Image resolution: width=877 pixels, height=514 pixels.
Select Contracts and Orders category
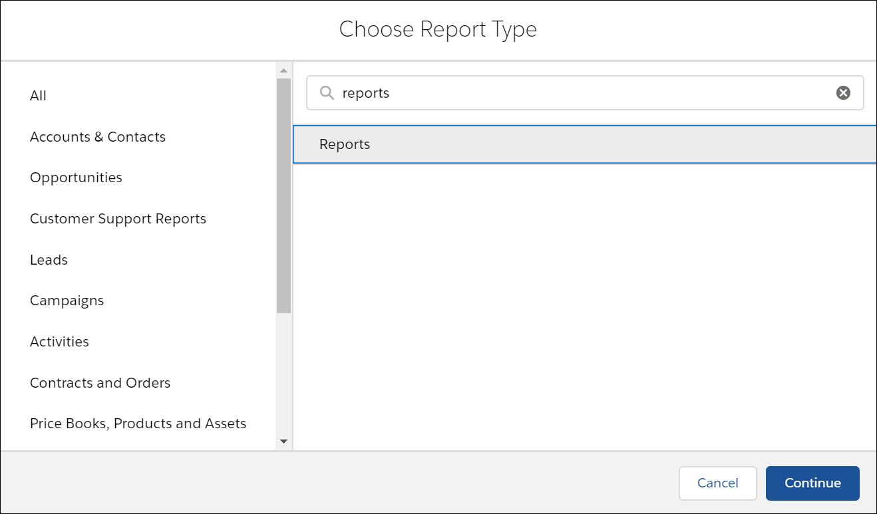(x=100, y=382)
